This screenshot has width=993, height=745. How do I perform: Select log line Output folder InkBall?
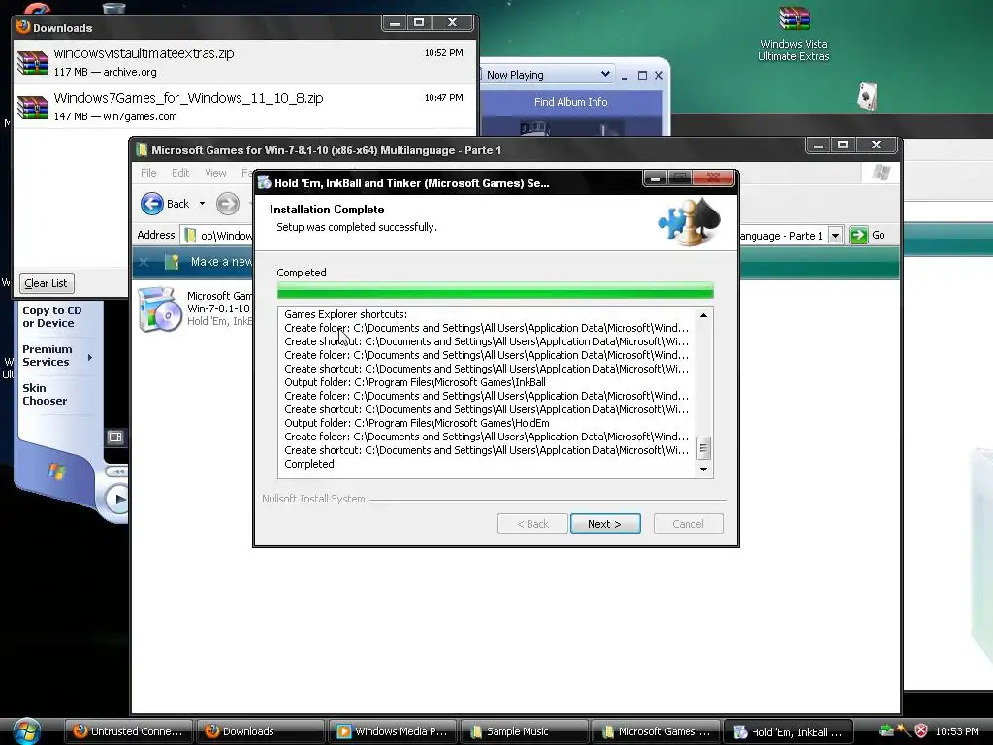pyautogui.click(x=415, y=382)
